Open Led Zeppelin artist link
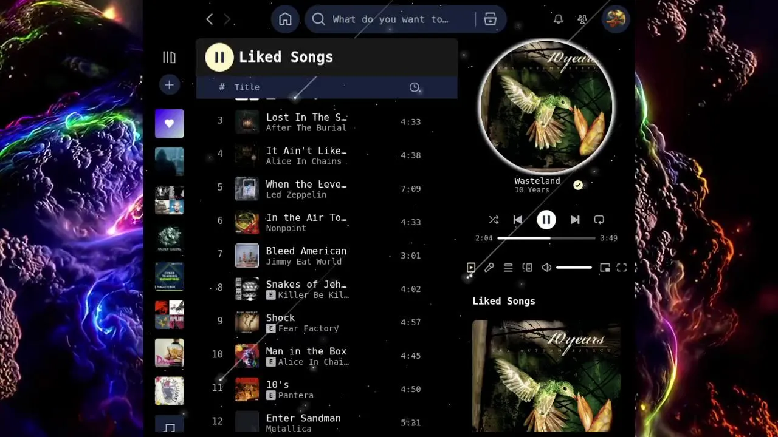778x437 pixels. click(x=296, y=195)
